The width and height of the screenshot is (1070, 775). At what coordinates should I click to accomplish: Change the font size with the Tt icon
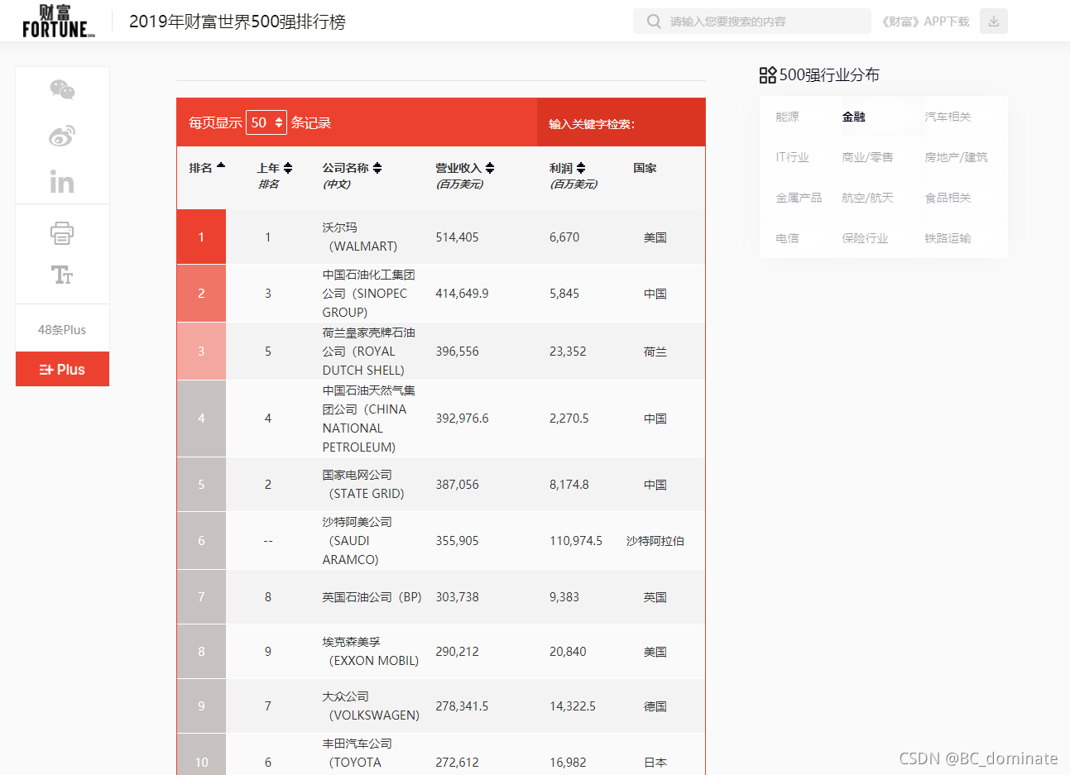tap(62, 275)
